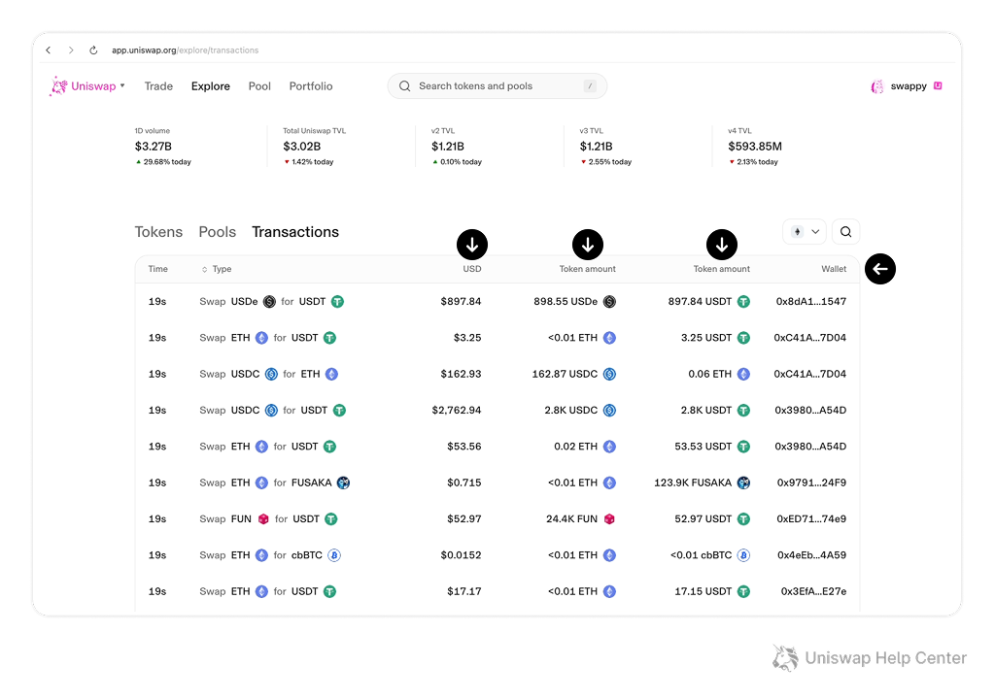The image size is (995, 699).
Task: Open the Pool menu
Action: [259, 86]
